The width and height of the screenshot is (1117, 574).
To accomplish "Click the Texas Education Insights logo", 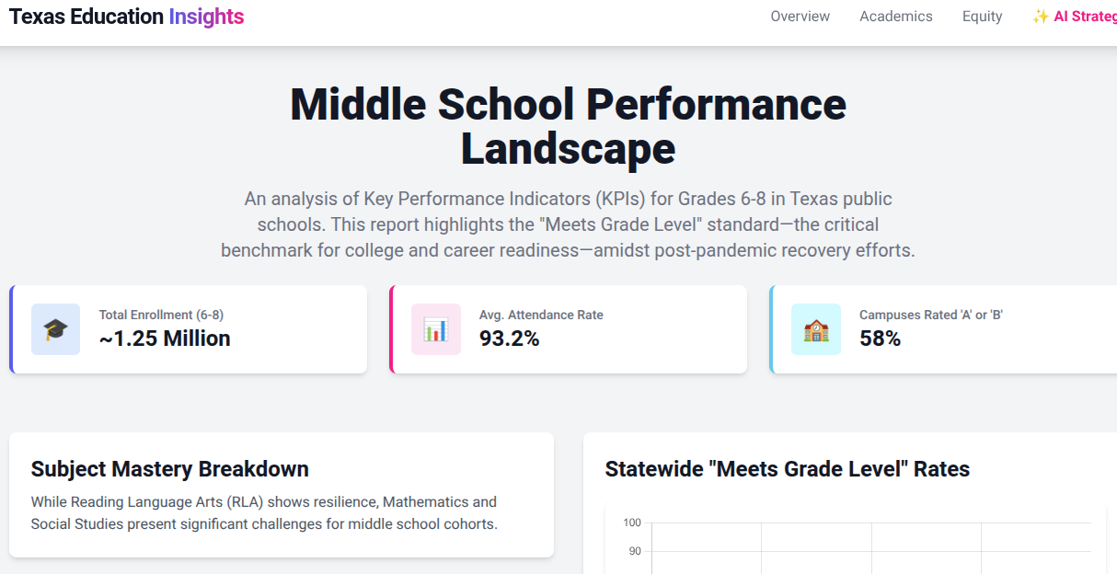I will (x=126, y=17).
